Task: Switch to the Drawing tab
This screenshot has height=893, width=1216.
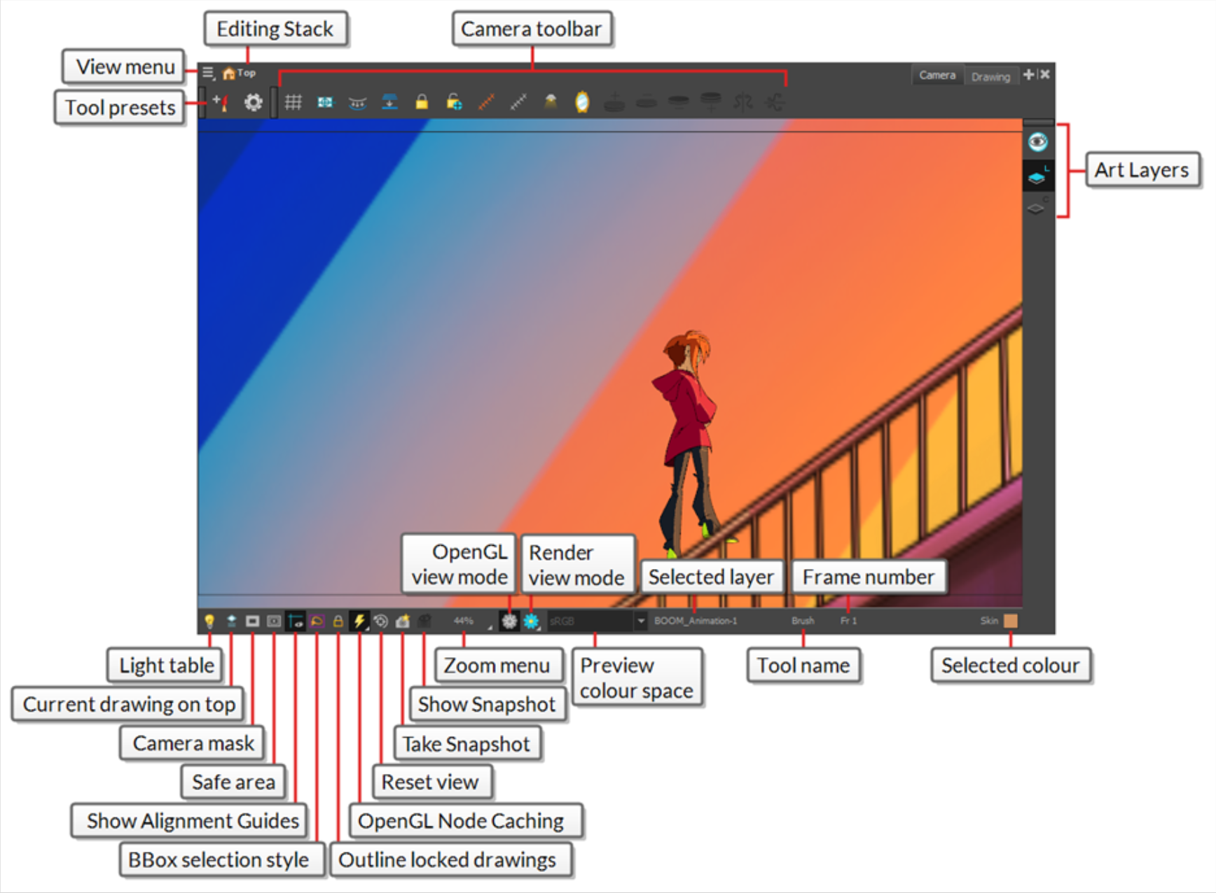Action: 991,76
